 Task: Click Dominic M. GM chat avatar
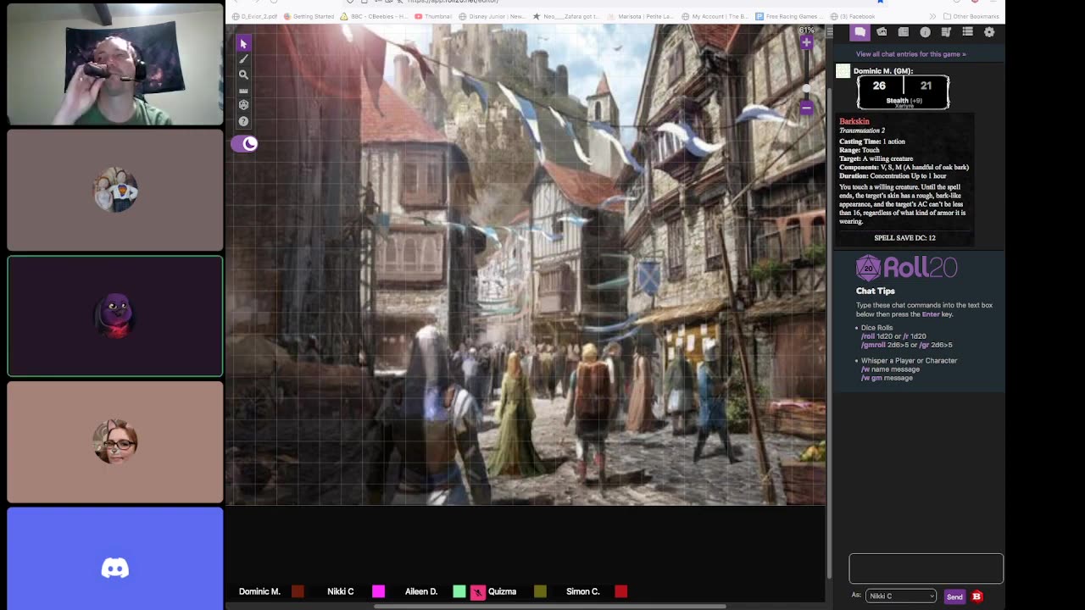click(843, 71)
